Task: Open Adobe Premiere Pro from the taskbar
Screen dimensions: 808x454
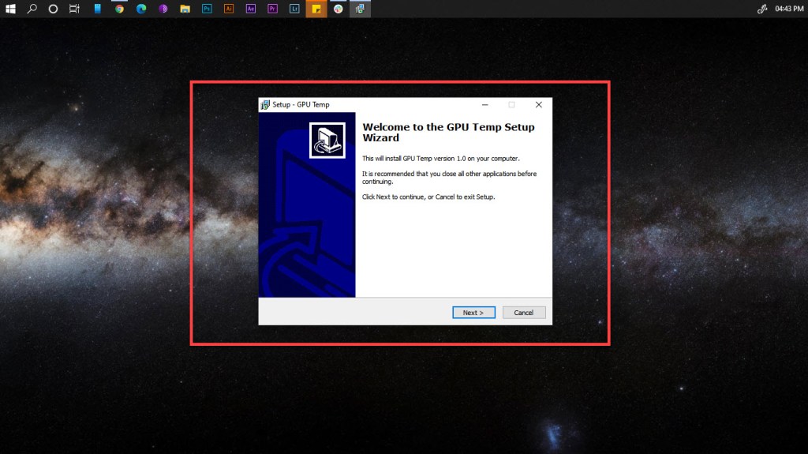Action: (x=272, y=9)
